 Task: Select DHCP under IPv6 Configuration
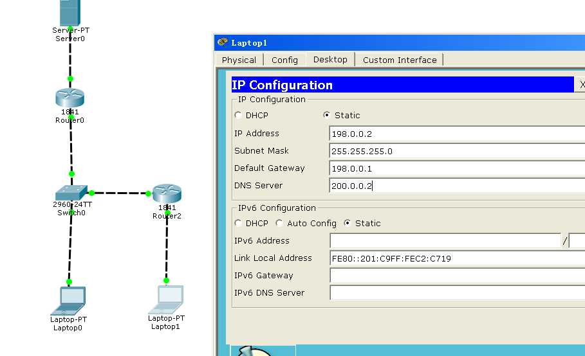click(x=238, y=223)
